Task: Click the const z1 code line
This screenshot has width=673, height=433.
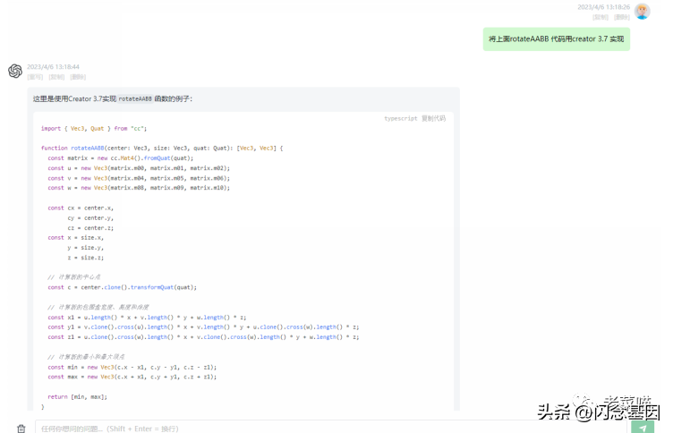Action: (x=203, y=337)
